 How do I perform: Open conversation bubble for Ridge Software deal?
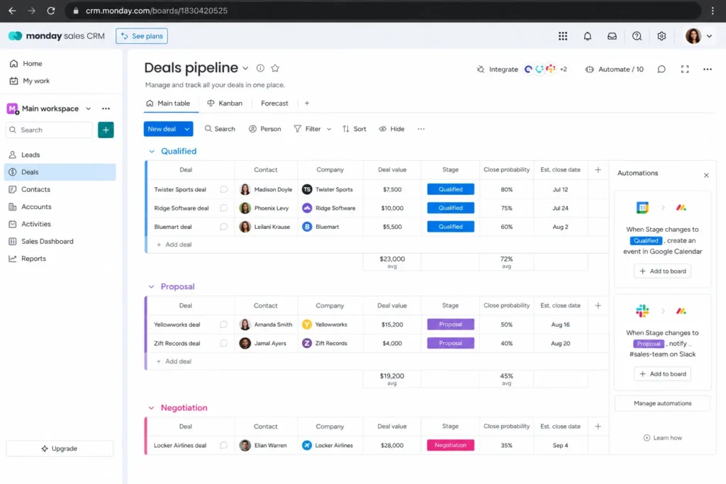pyautogui.click(x=223, y=208)
